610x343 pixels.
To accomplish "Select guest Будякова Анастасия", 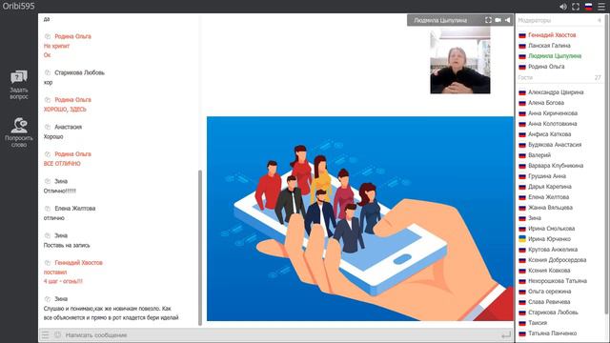I will pos(555,145).
